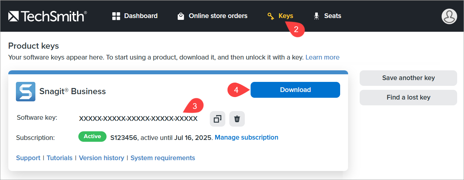This screenshot has height=180, width=464.
Task: Click subscription number S123456
Action: click(x=124, y=137)
